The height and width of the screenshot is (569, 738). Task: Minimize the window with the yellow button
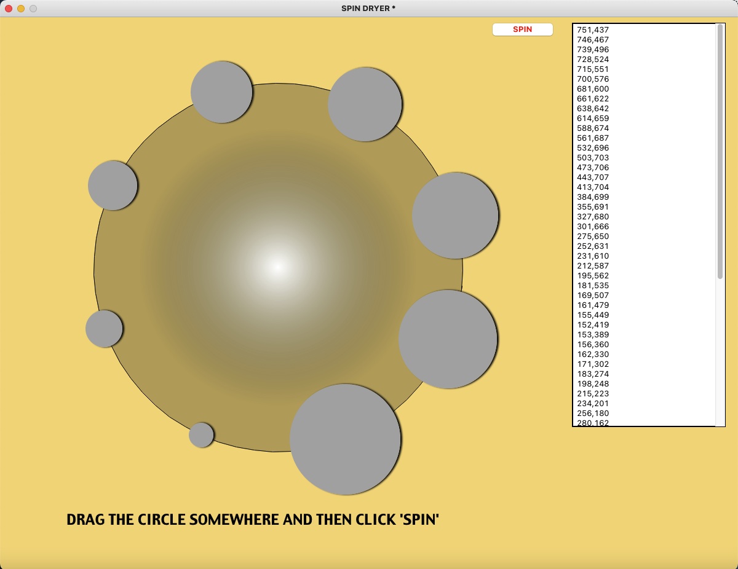(21, 9)
